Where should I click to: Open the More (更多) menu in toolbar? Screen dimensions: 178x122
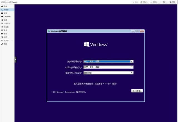(165, 2)
